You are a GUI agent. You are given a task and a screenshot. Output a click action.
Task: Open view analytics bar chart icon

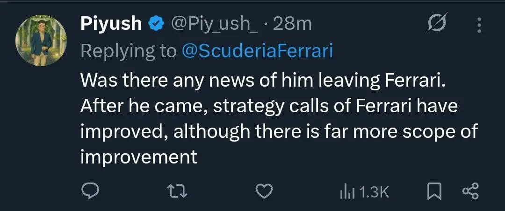(347, 192)
